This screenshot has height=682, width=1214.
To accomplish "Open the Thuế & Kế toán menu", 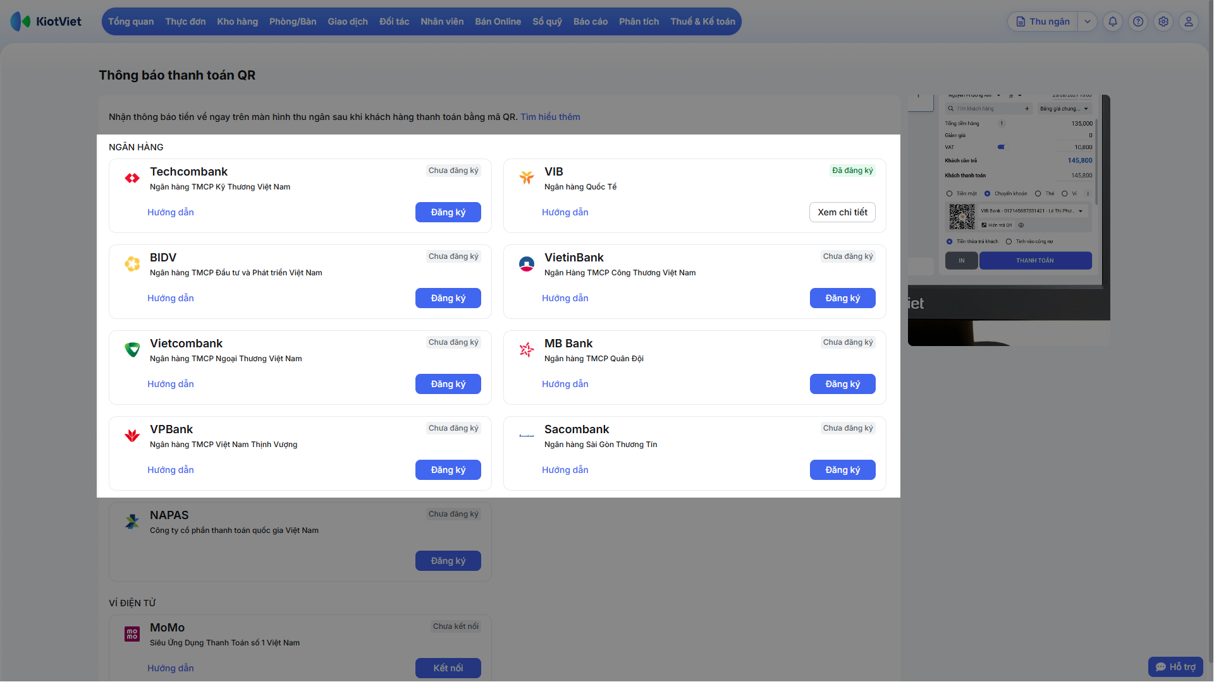I will (703, 21).
